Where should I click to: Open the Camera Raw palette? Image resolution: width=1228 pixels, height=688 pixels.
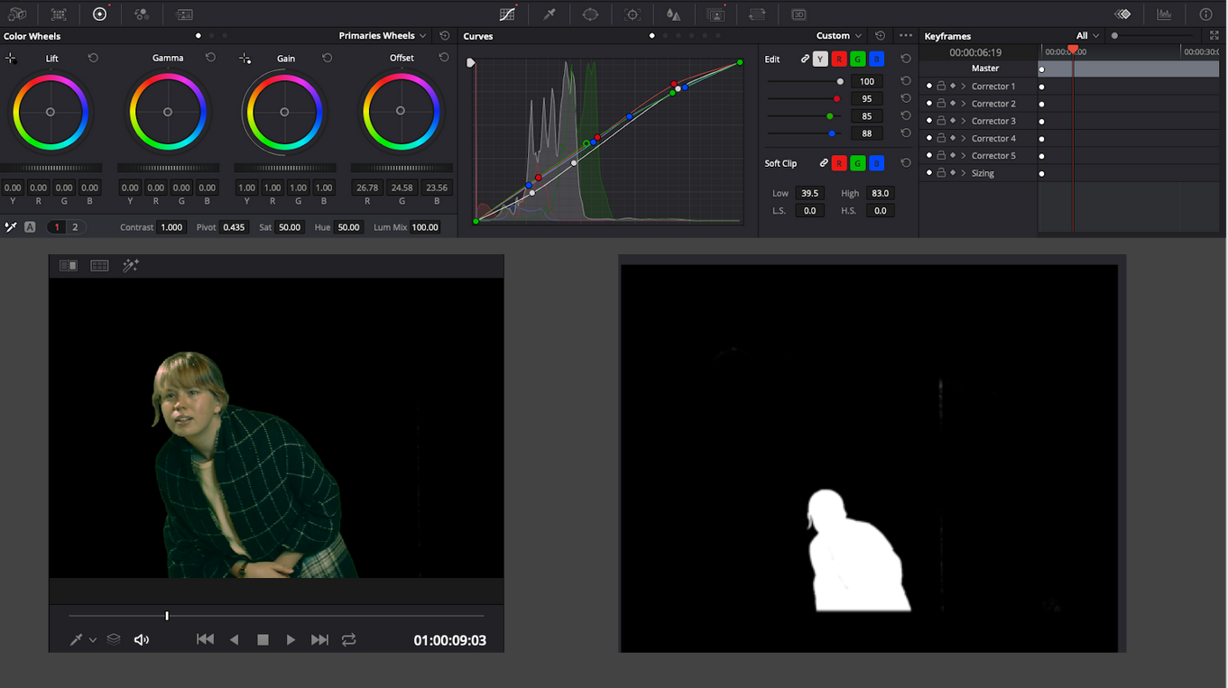coord(16,14)
